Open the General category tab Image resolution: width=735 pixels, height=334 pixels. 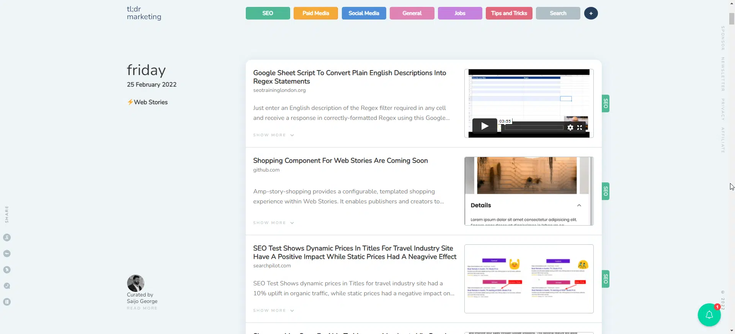point(412,13)
